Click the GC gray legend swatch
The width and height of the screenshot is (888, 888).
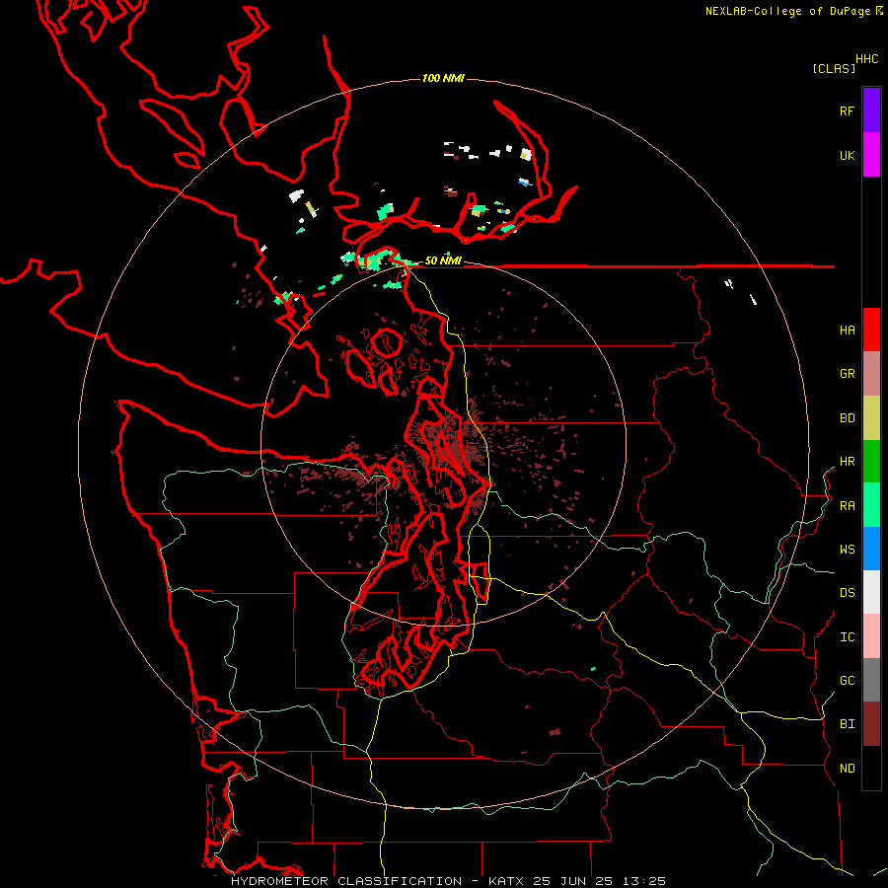(871, 680)
